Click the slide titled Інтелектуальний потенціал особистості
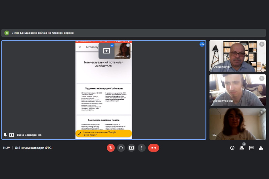The image size is (269, 179). point(104,68)
